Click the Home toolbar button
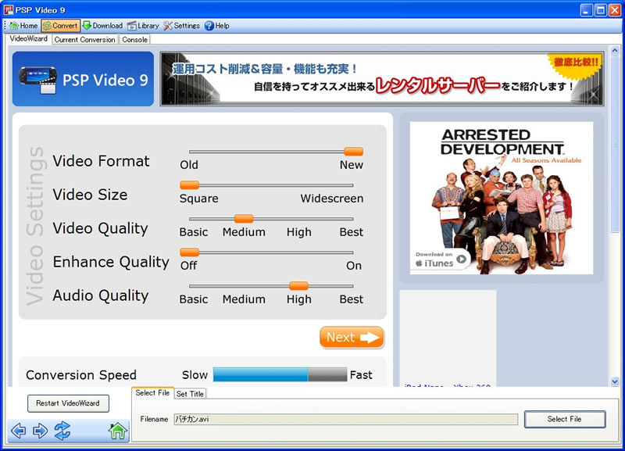This screenshot has width=625, height=451. 23,26
